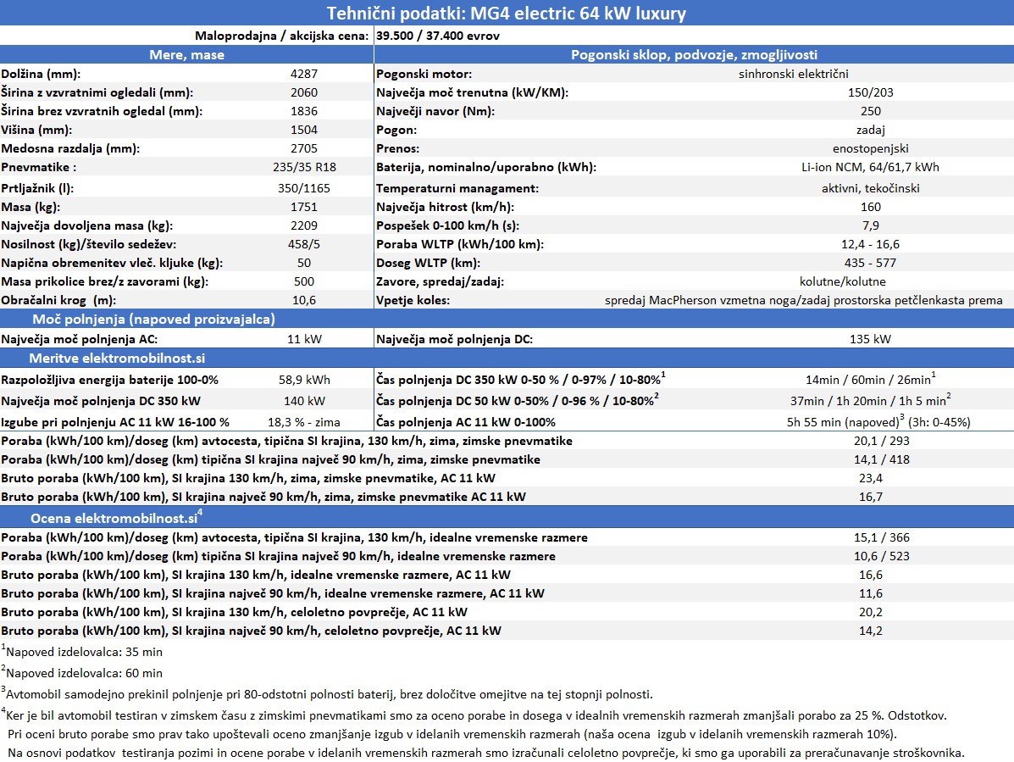
Task: Select the Dolžina value 4287
Action: (x=304, y=74)
